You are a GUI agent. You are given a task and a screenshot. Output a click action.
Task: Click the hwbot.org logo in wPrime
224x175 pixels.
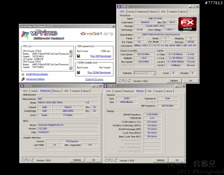pyautogui.click(x=97, y=34)
